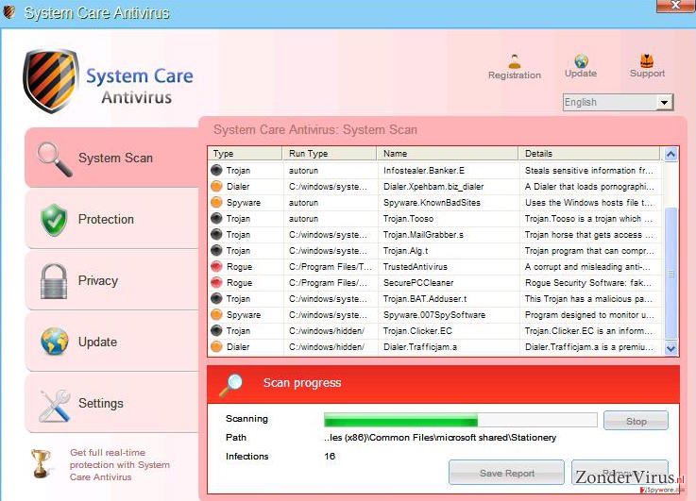
Task: Click the scroll down arrow of results list
Action: click(x=671, y=348)
